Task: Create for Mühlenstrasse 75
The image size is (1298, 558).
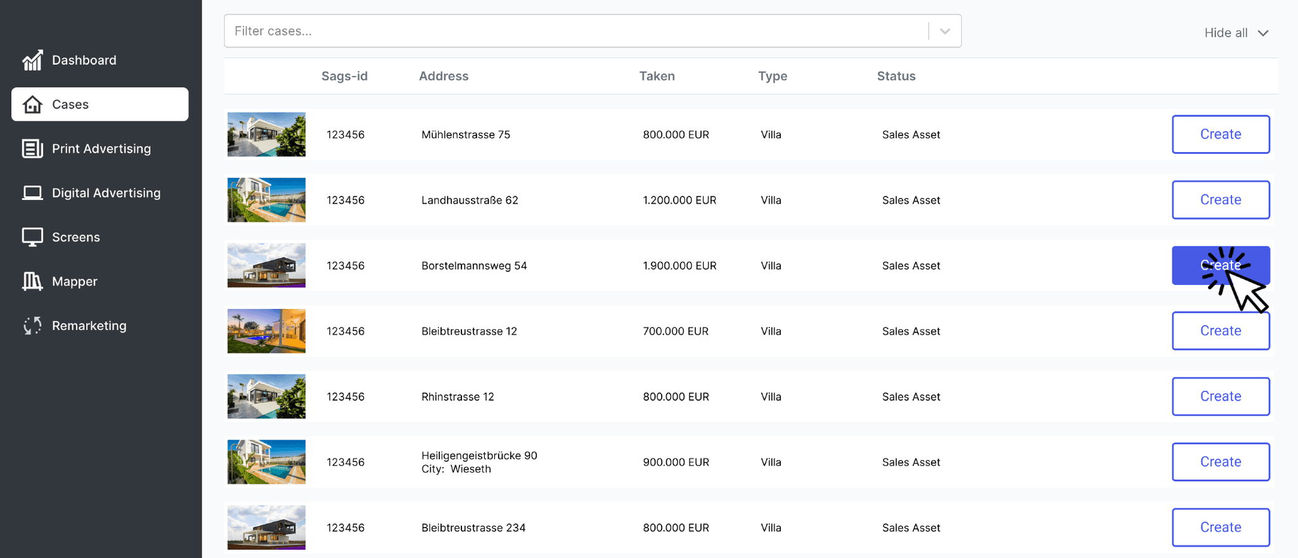Action: pos(1220,134)
